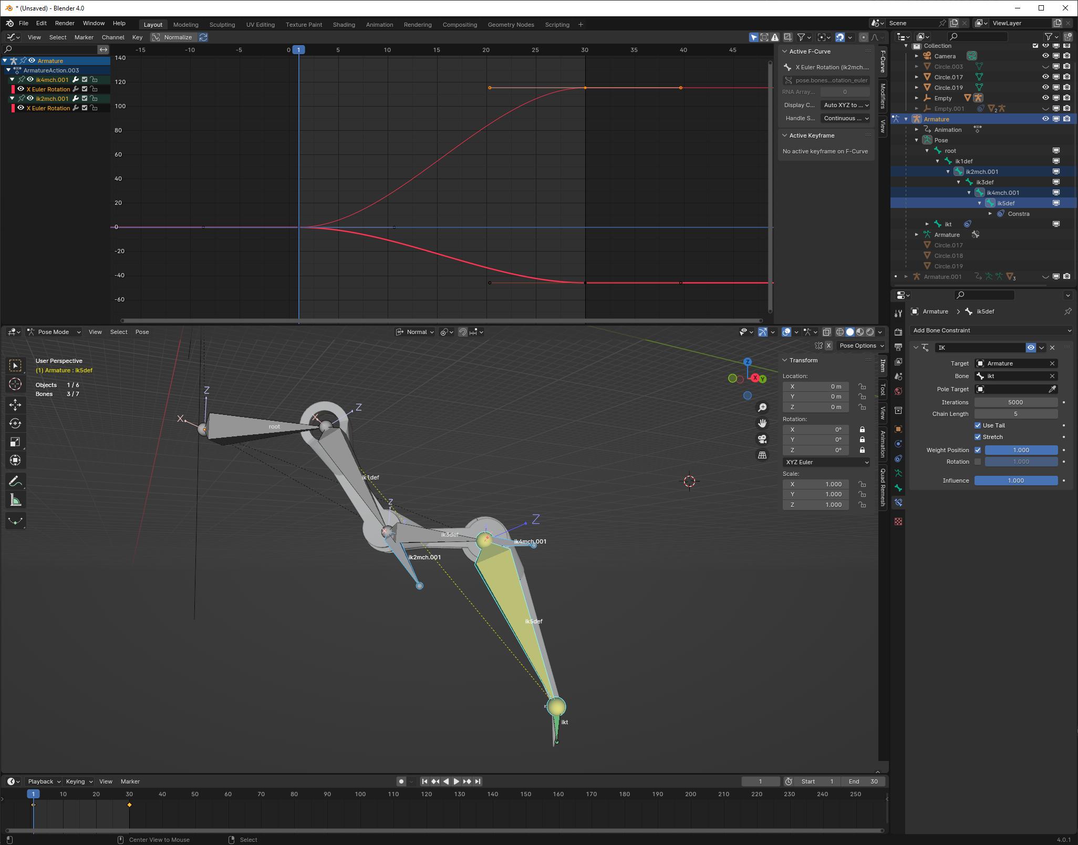Viewport: 1078px width, 845px height.
Task: Remove the IK constraint with X button
Action: [1052, 348]
